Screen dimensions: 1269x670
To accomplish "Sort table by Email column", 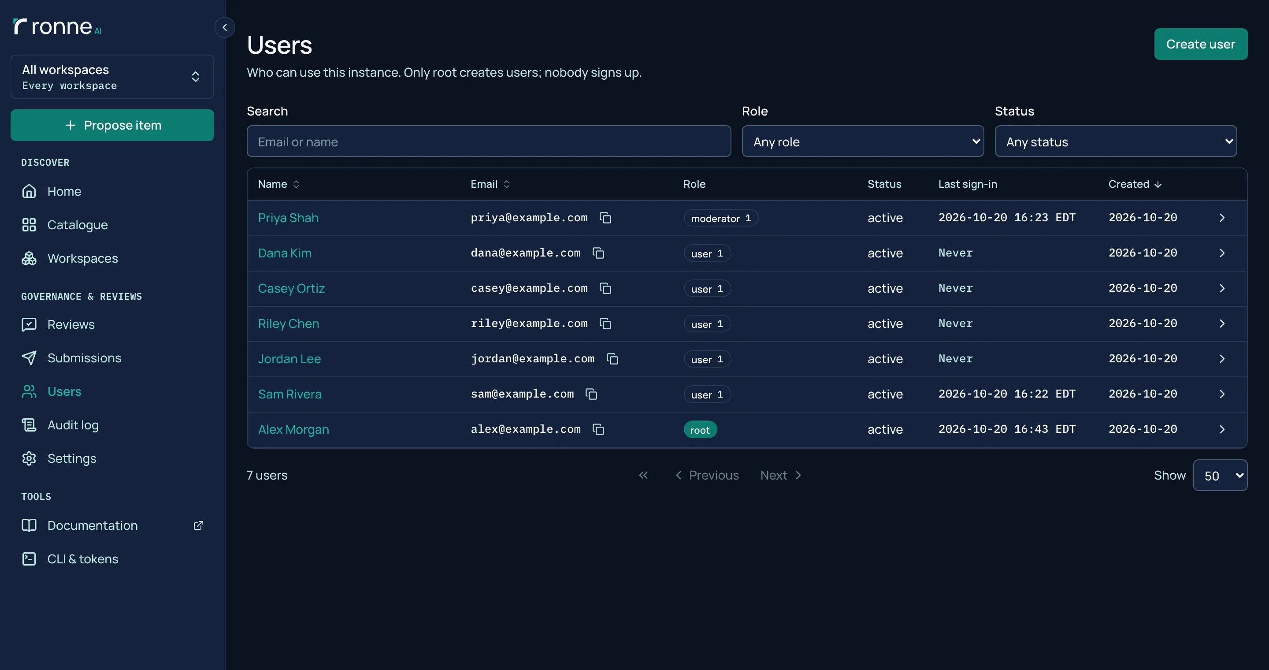I will tap(490, 184).
